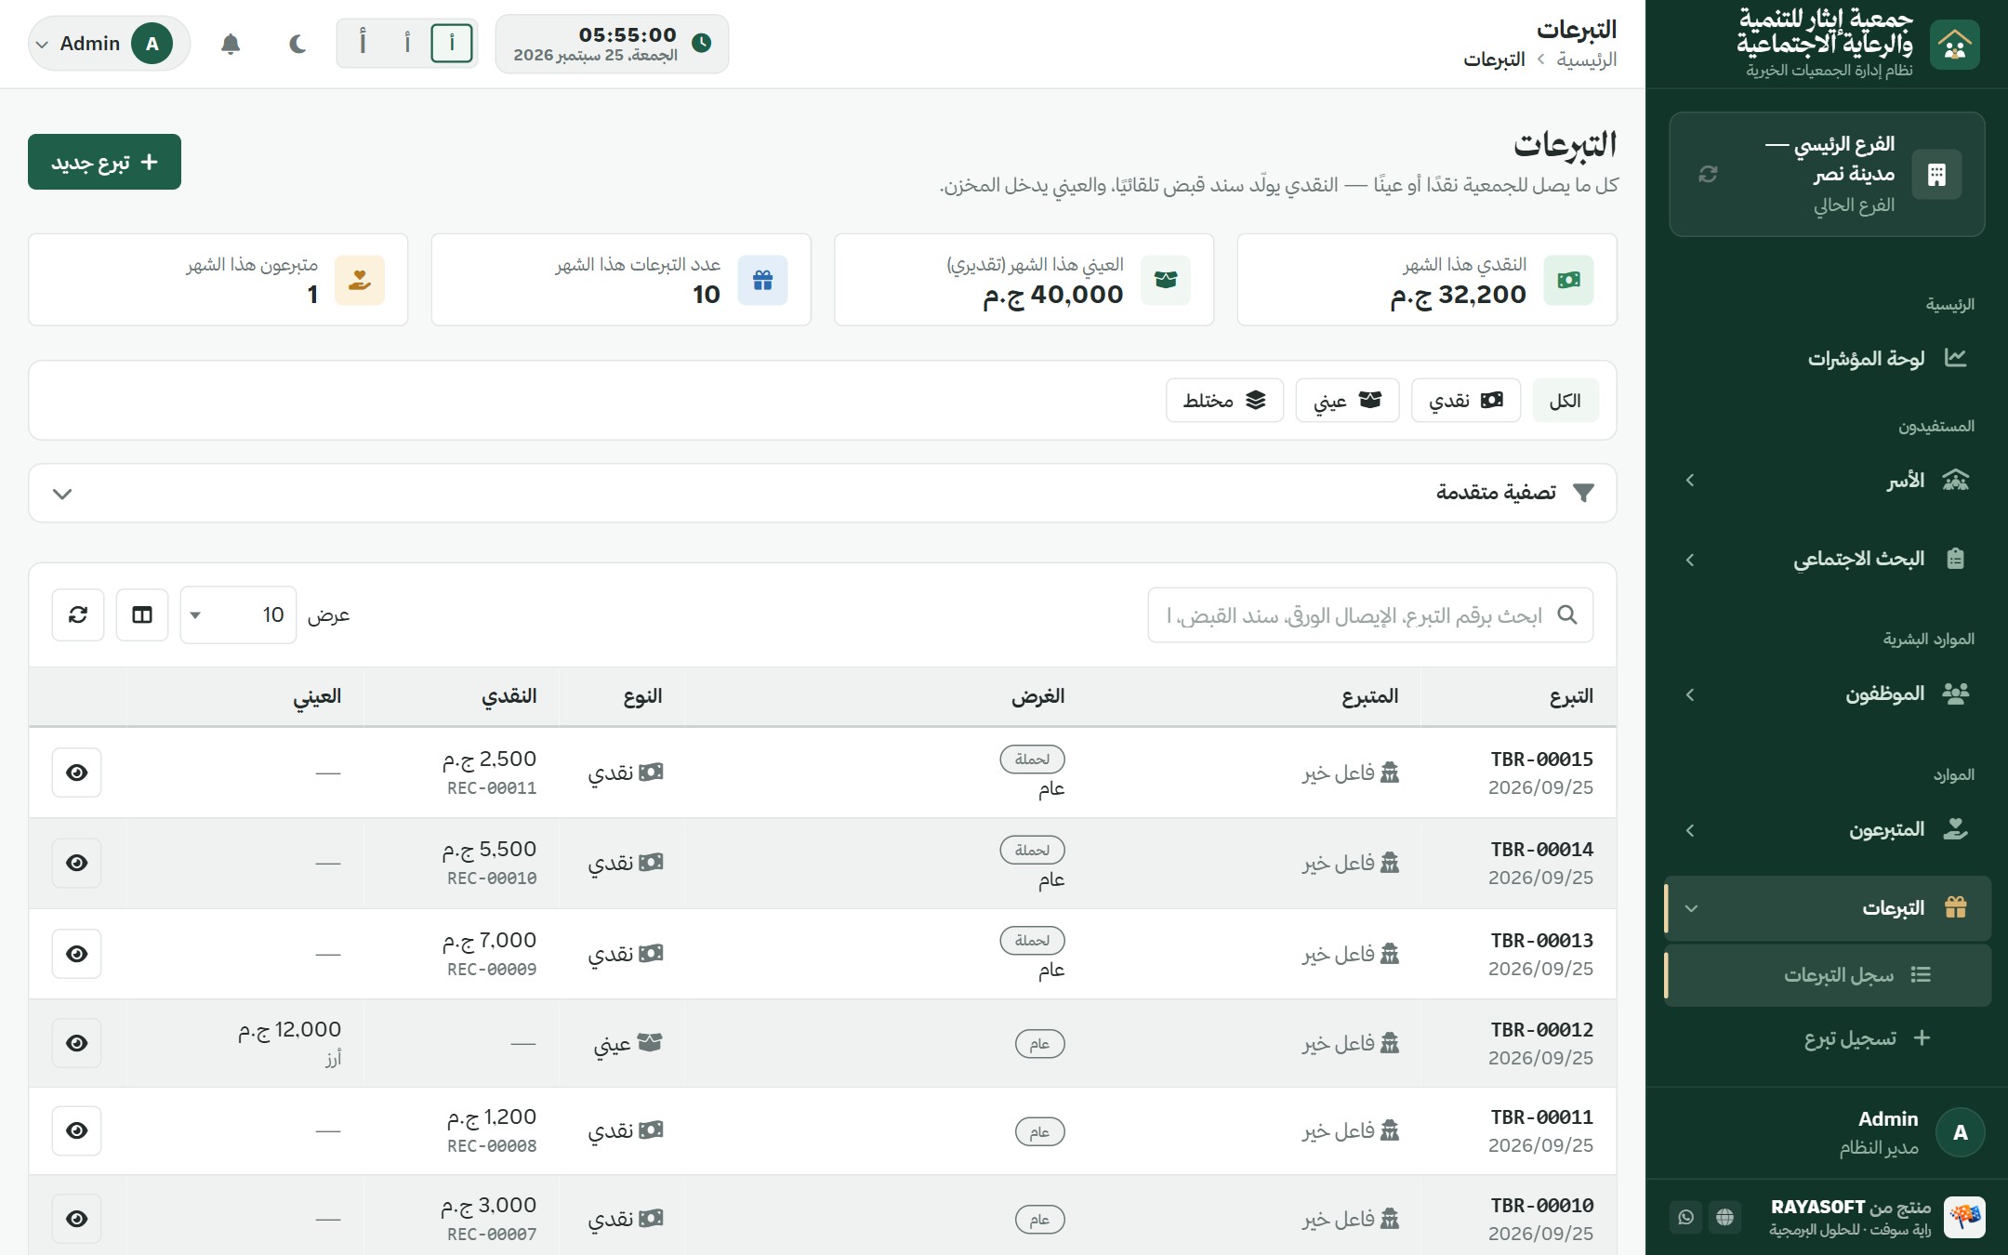2008x1255 pixels.
Task: View details of TBR-00014
Action: (77, 863)
